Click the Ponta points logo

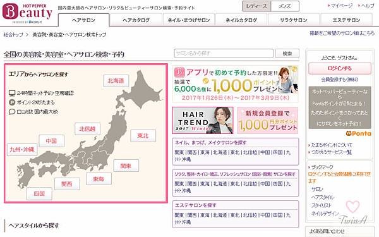pos(358,133)
